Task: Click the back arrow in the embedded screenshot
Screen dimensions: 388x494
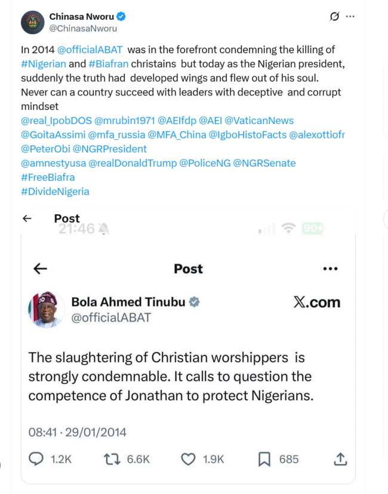Action: [x=40, y=269]
